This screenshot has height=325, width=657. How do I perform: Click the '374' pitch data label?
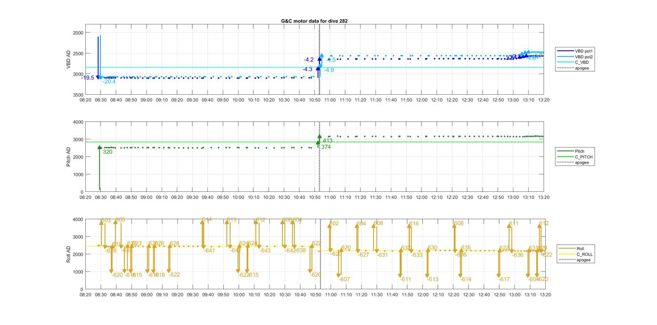click(326, 147)
